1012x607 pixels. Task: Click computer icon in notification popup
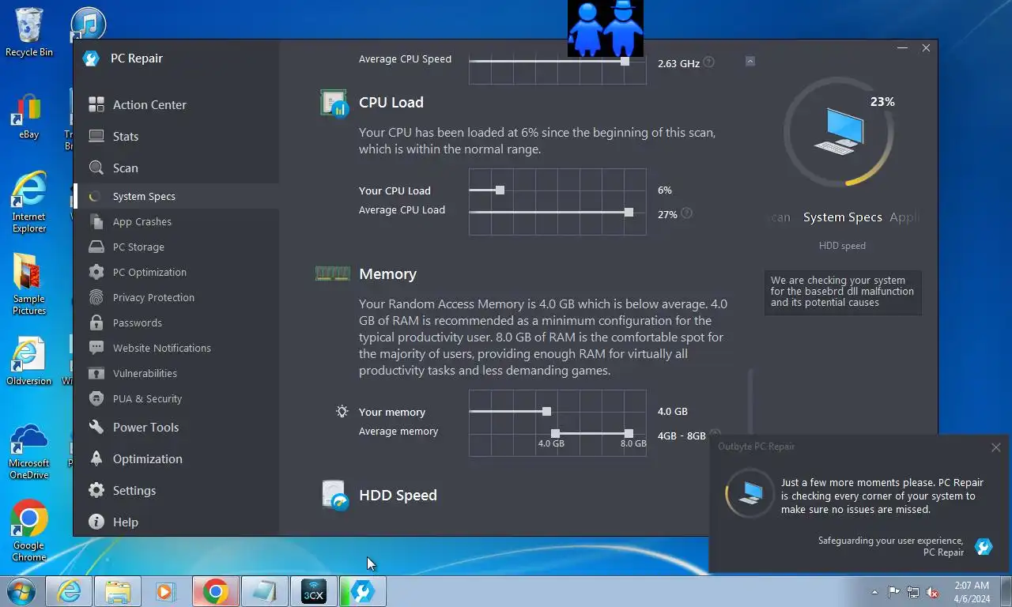click(749, 493)
